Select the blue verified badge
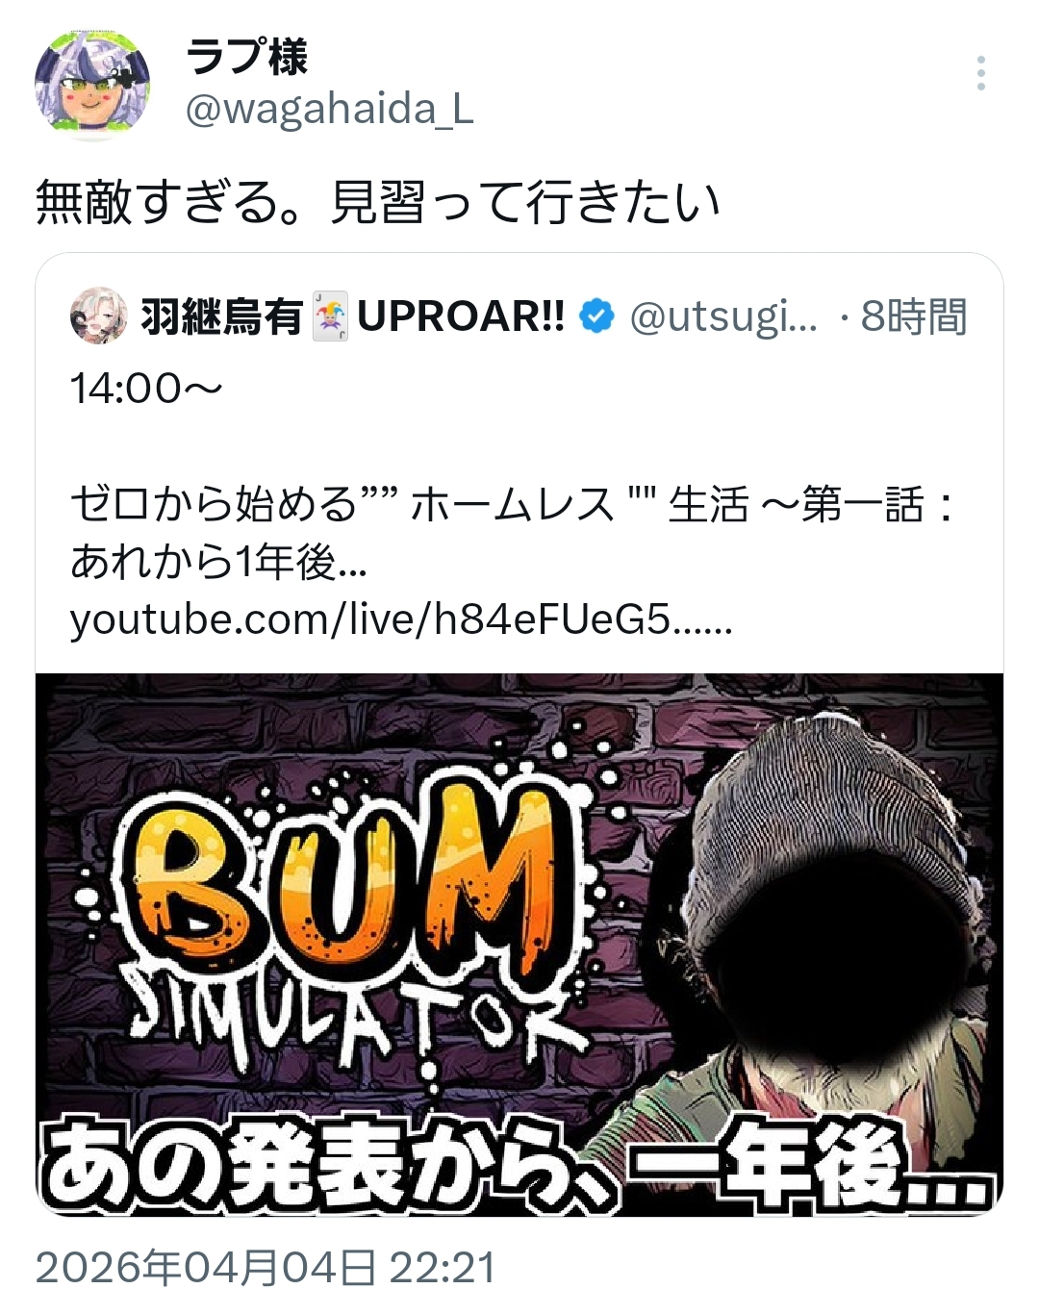 (x=596, y=316)
